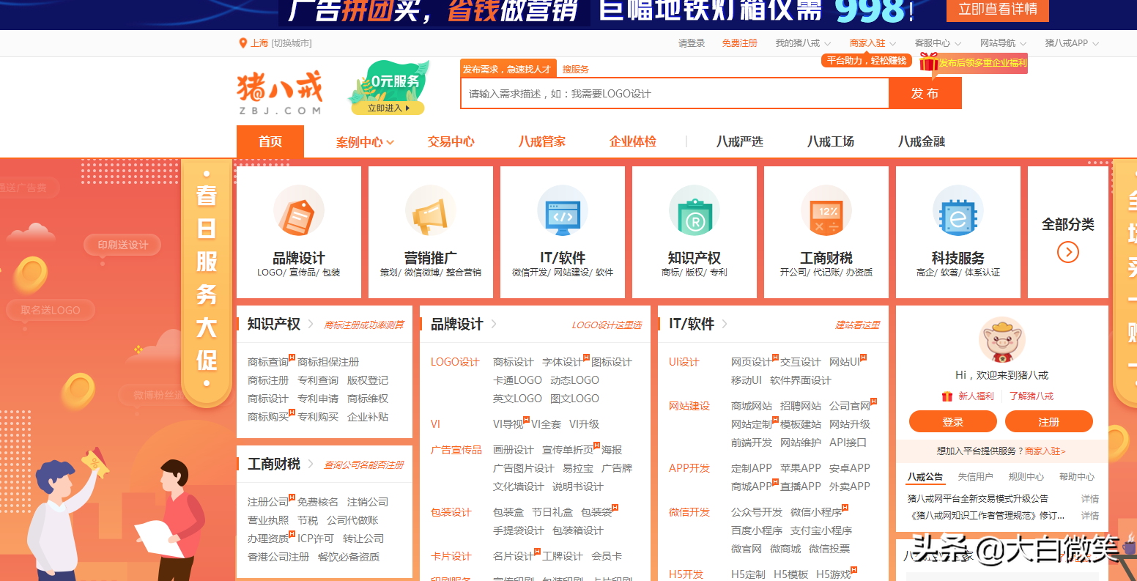1137x581 pixels.
Task: Click the 免费注册 link
Action: [739, 43]
